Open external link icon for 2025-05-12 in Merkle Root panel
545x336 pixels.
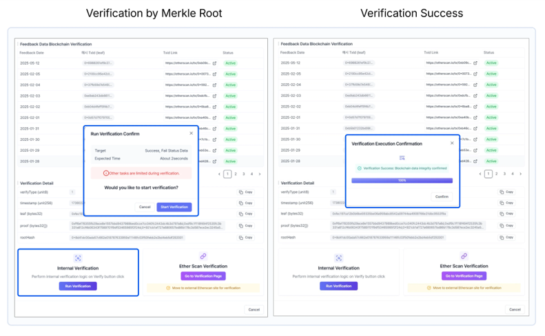(214, 63)
